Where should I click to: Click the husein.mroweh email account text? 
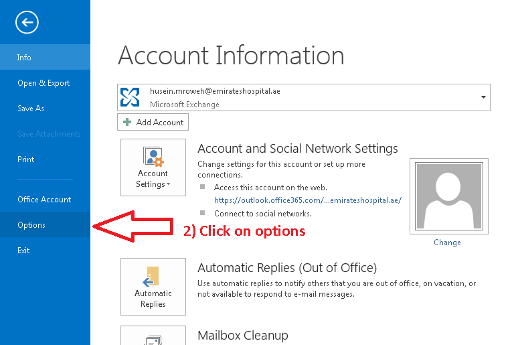pyautogui.click(x=215, y=91)
